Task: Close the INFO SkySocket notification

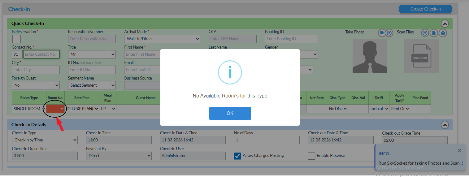Action: click(460, 151)
